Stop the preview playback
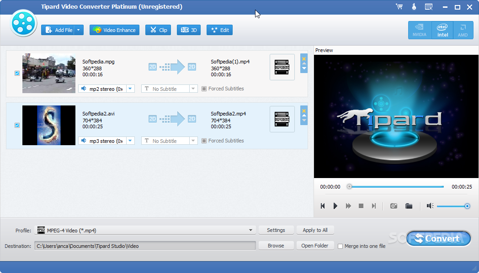 (x=361, y=206)
